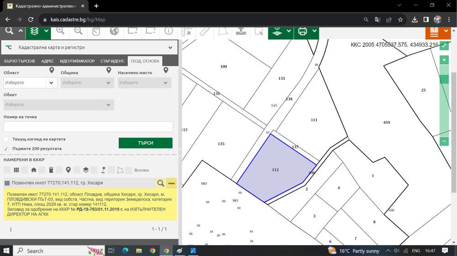The width and height of the screenshot is (457, 256).
Task: Remove result with the orange minus button
Action: tap(171, 183)
